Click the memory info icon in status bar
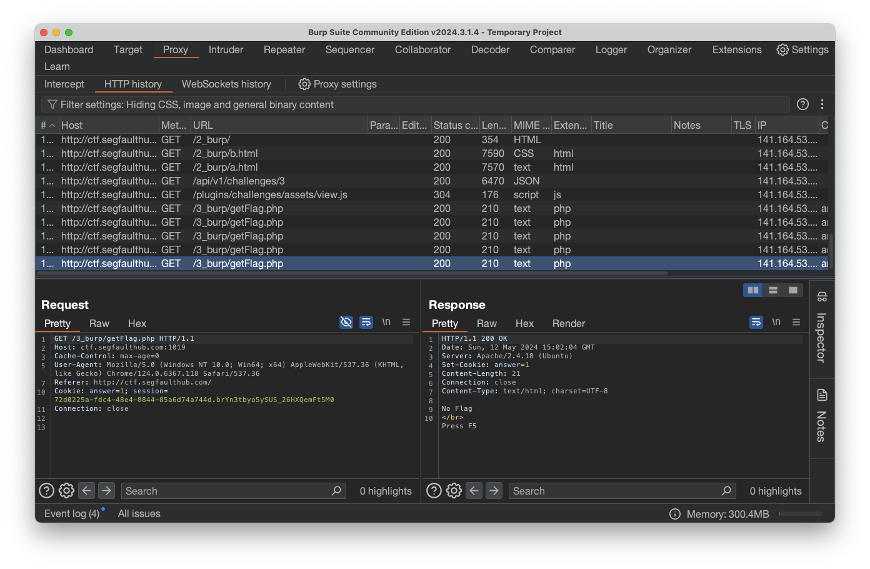 [675, 514]
